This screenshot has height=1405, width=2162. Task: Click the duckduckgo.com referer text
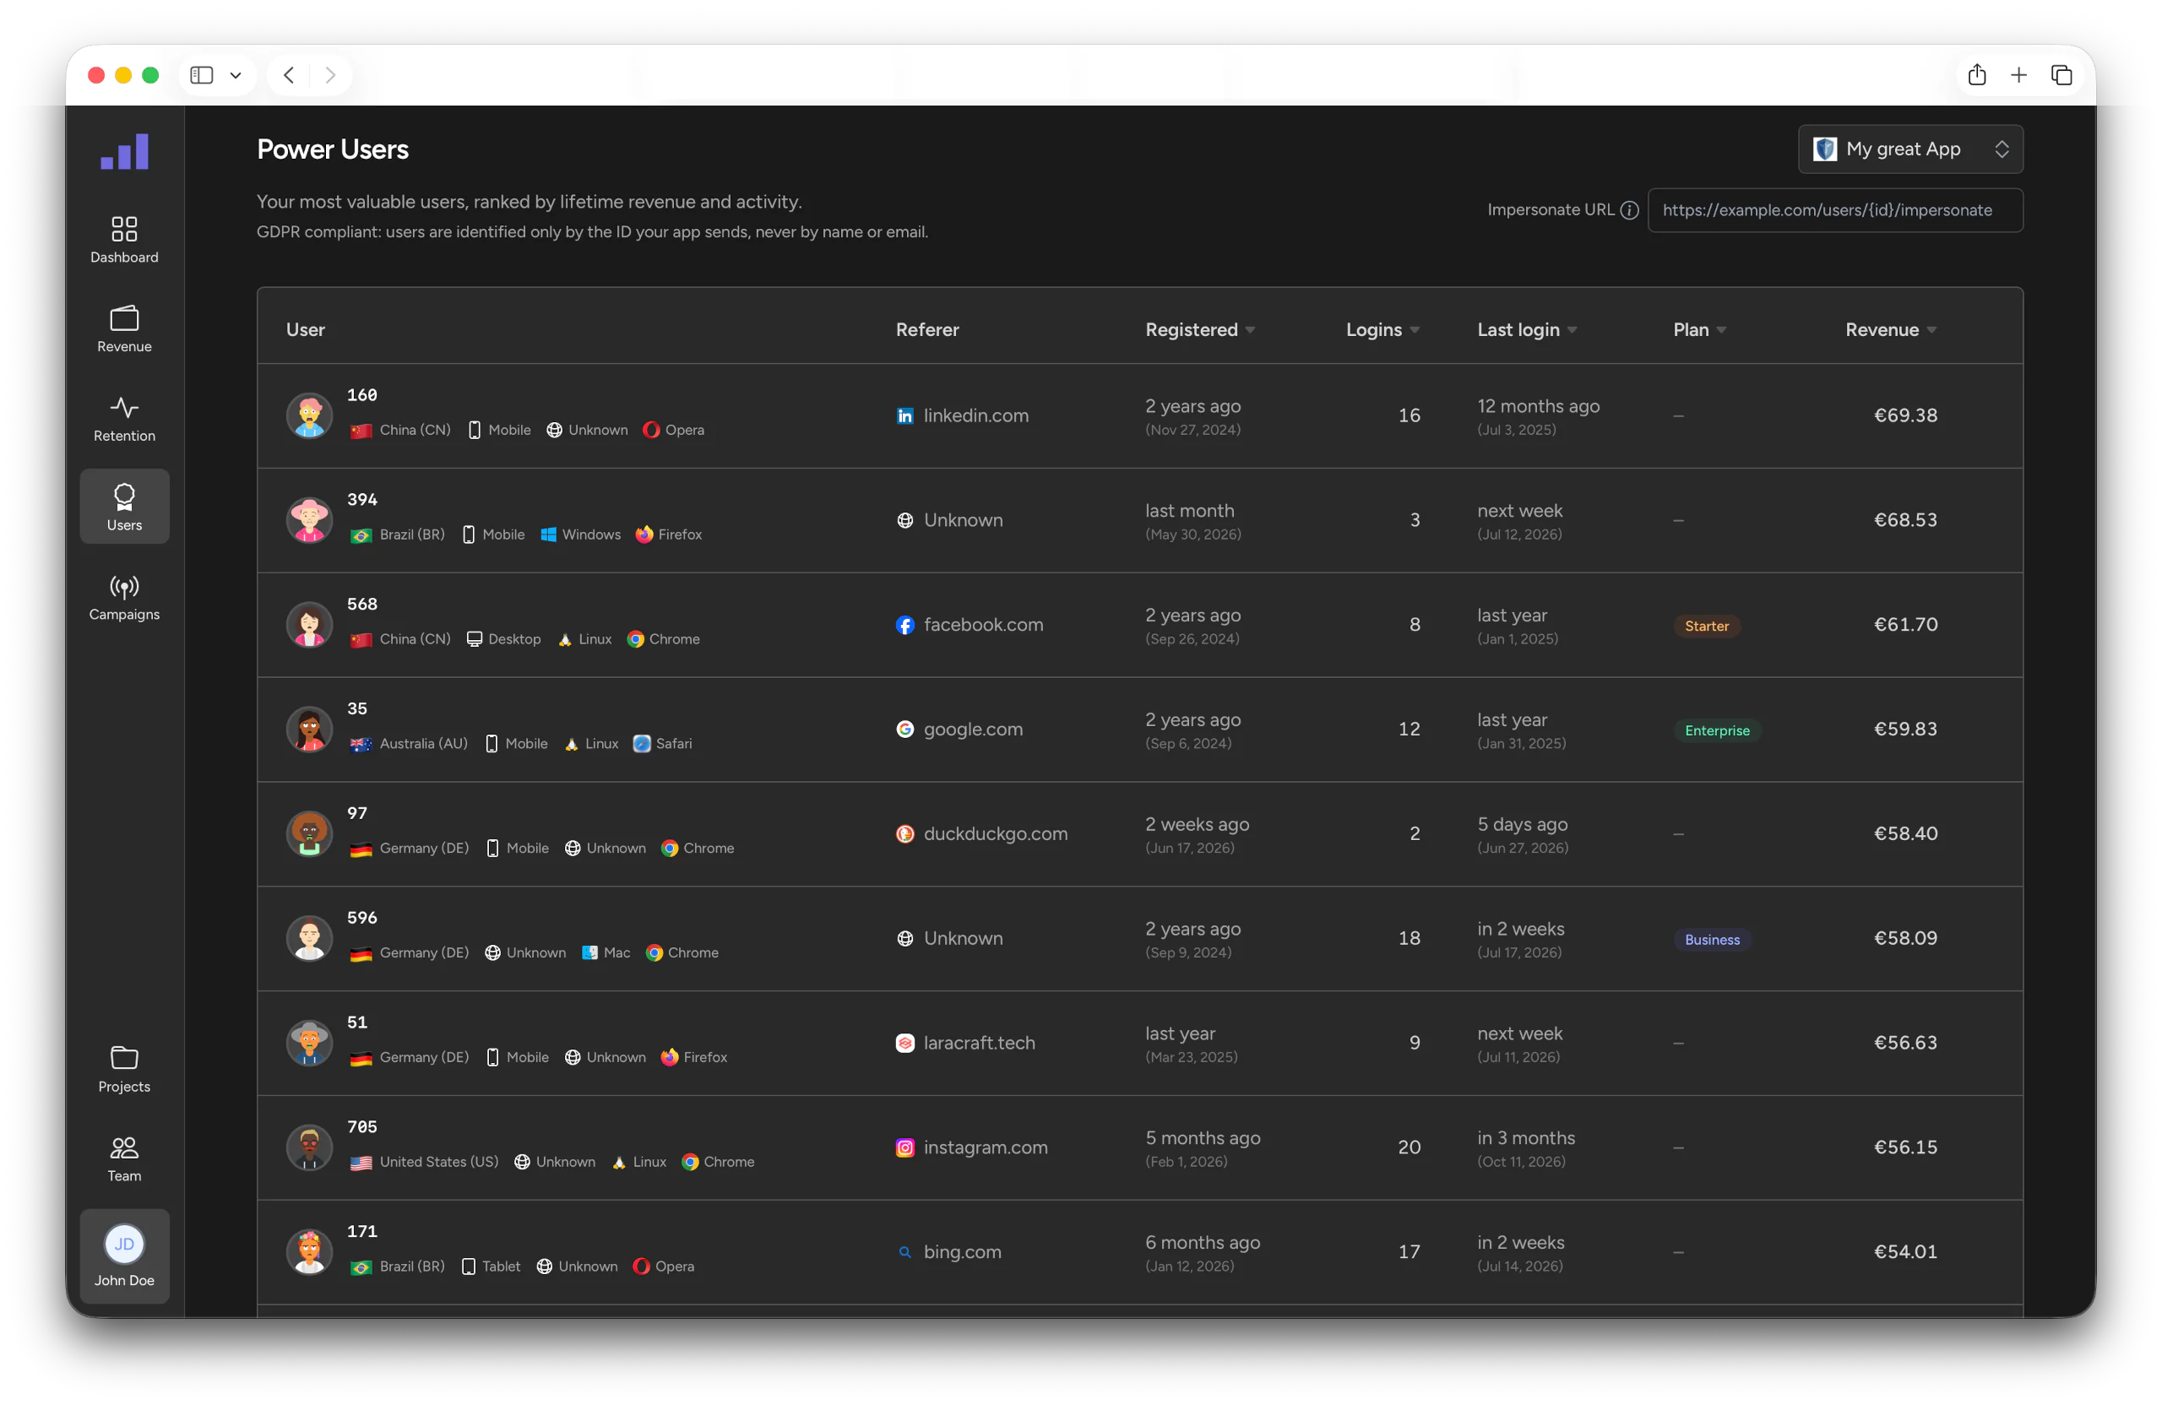(x=996, y=833)
